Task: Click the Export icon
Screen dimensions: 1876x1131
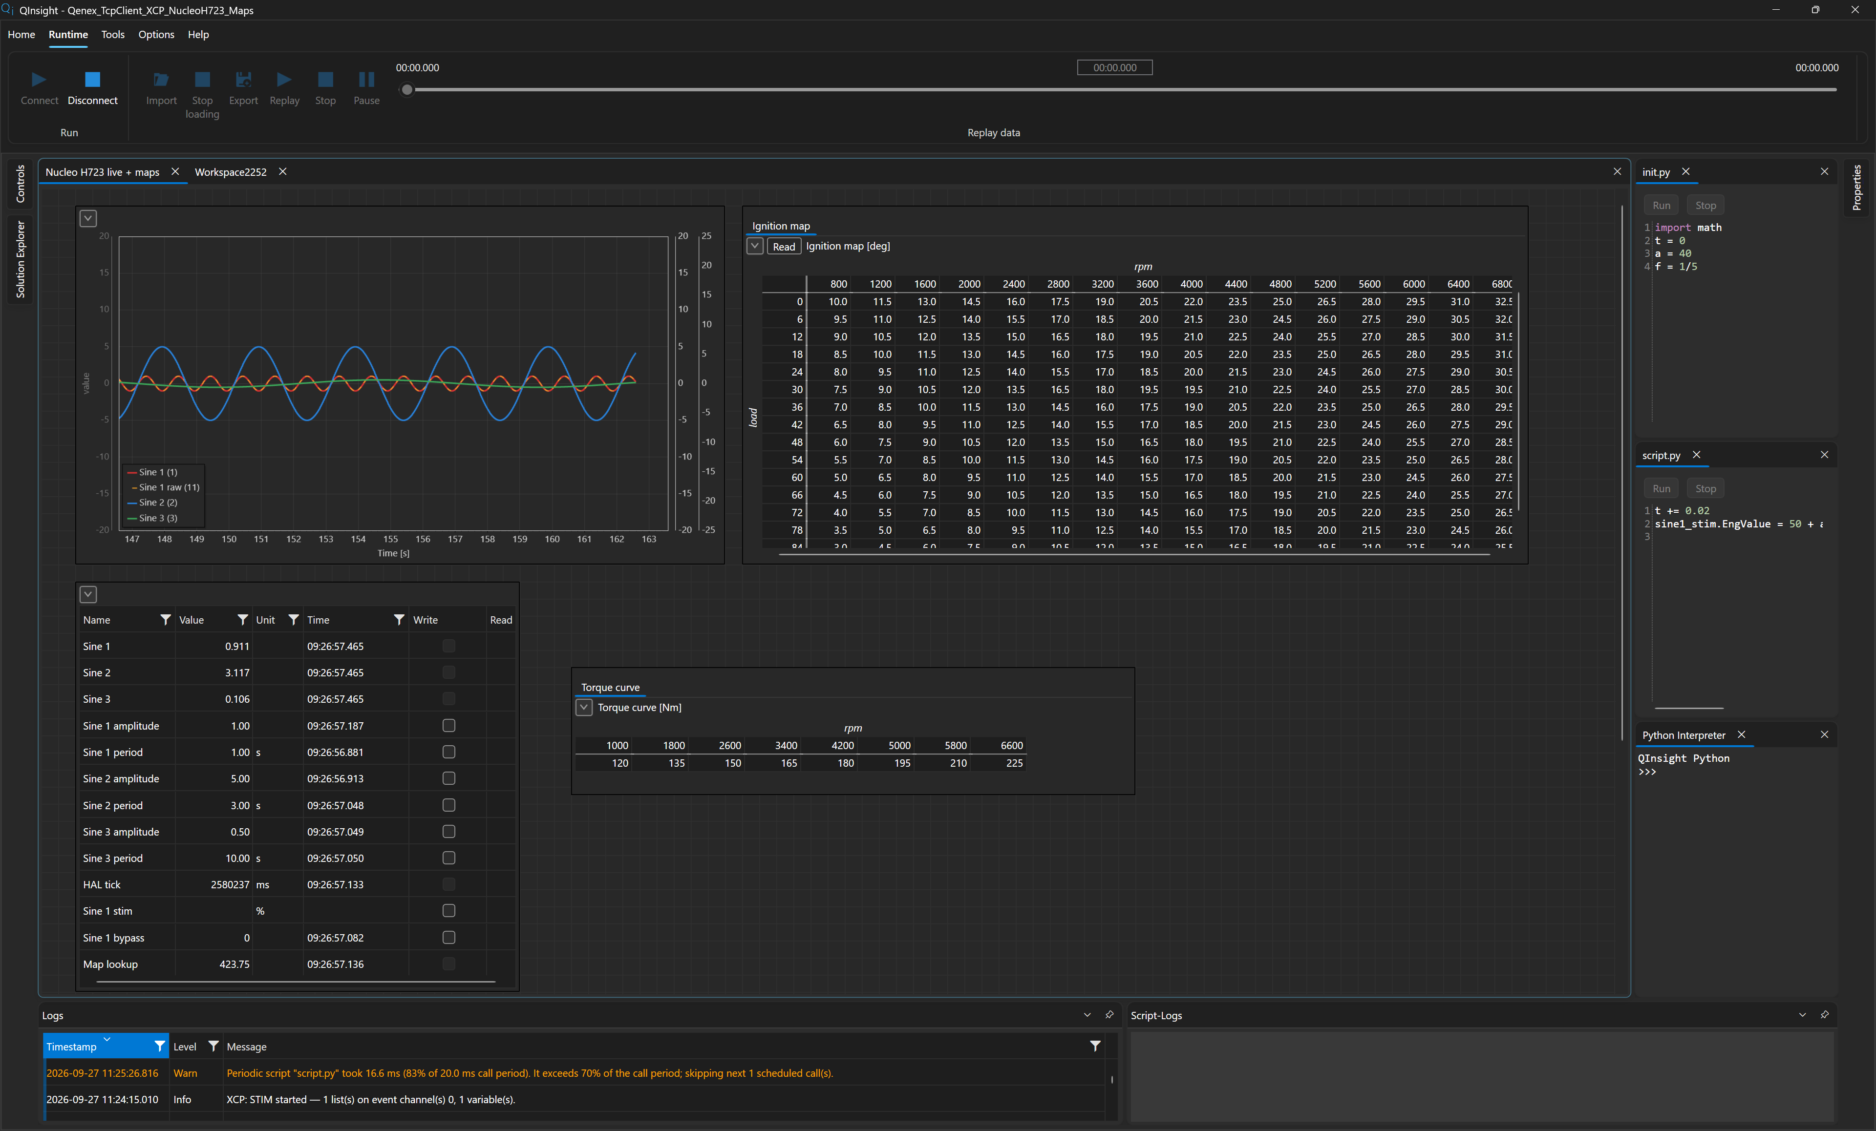Action: click(x=243, y=79)
